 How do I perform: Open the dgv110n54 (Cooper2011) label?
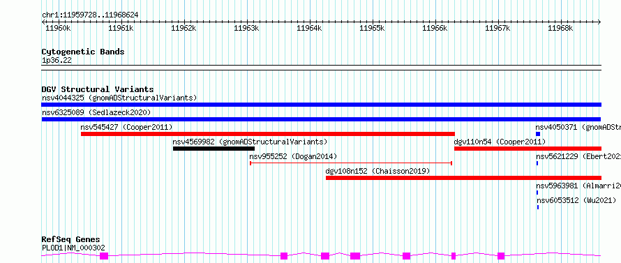(500, 142)
